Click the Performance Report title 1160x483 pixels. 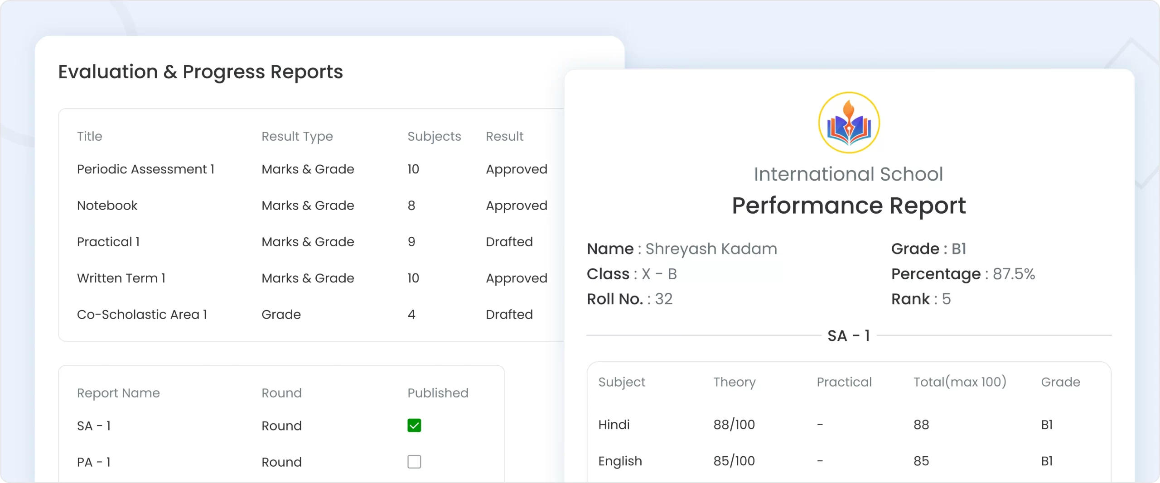click(849, 206)
